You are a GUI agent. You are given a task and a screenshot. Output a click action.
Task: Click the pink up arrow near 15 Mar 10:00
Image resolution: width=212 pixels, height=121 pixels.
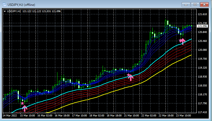tap(25, 109)
